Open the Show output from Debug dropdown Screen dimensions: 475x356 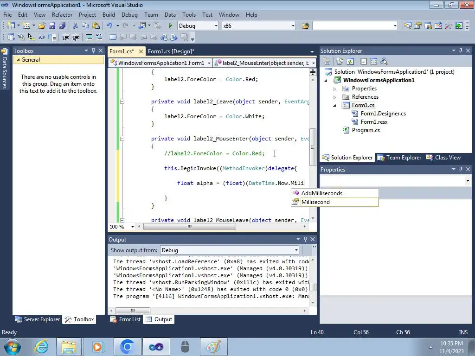[x=296, y=250]
